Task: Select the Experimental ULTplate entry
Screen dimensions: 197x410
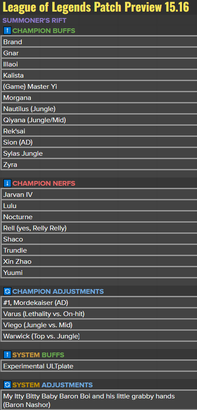Action: 99,366
